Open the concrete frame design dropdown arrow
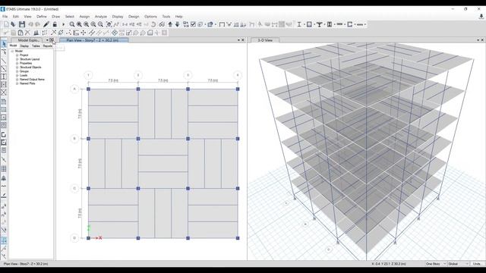Image resolution: width=486 pixels, height=273 pixels. (314, 24)
